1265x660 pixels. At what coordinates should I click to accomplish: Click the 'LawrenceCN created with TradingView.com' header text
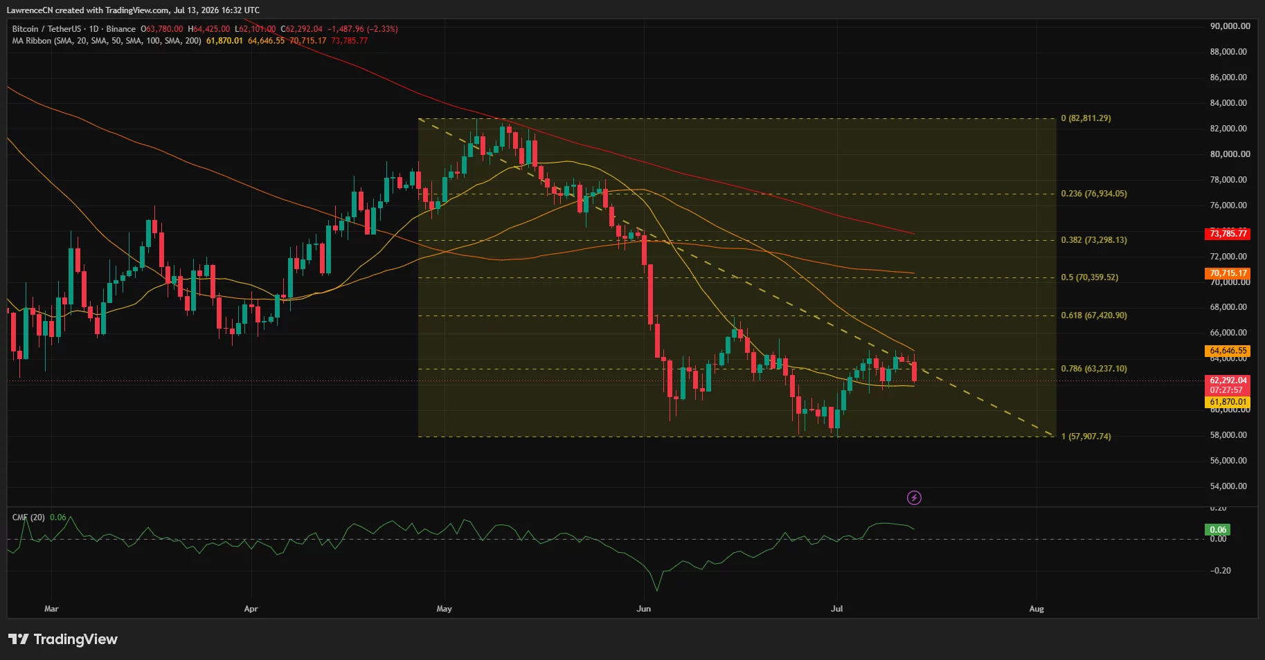point(88,10)
